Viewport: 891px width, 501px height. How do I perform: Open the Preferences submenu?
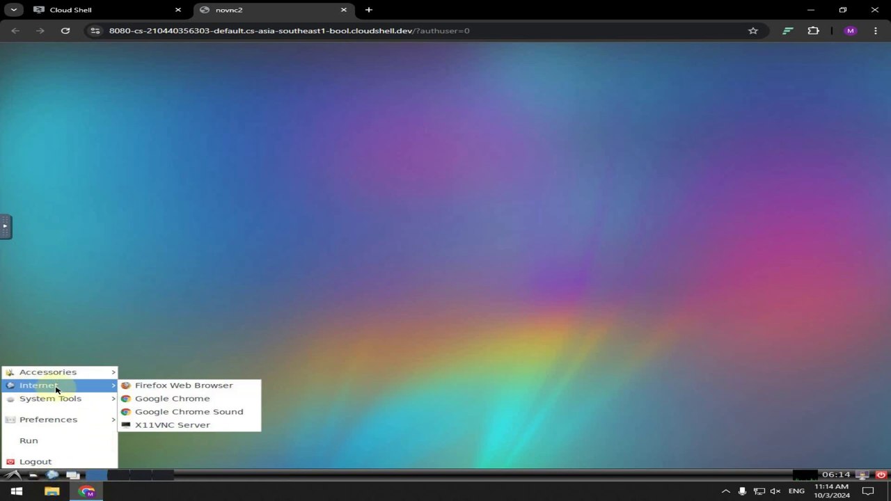click(60, 420)
